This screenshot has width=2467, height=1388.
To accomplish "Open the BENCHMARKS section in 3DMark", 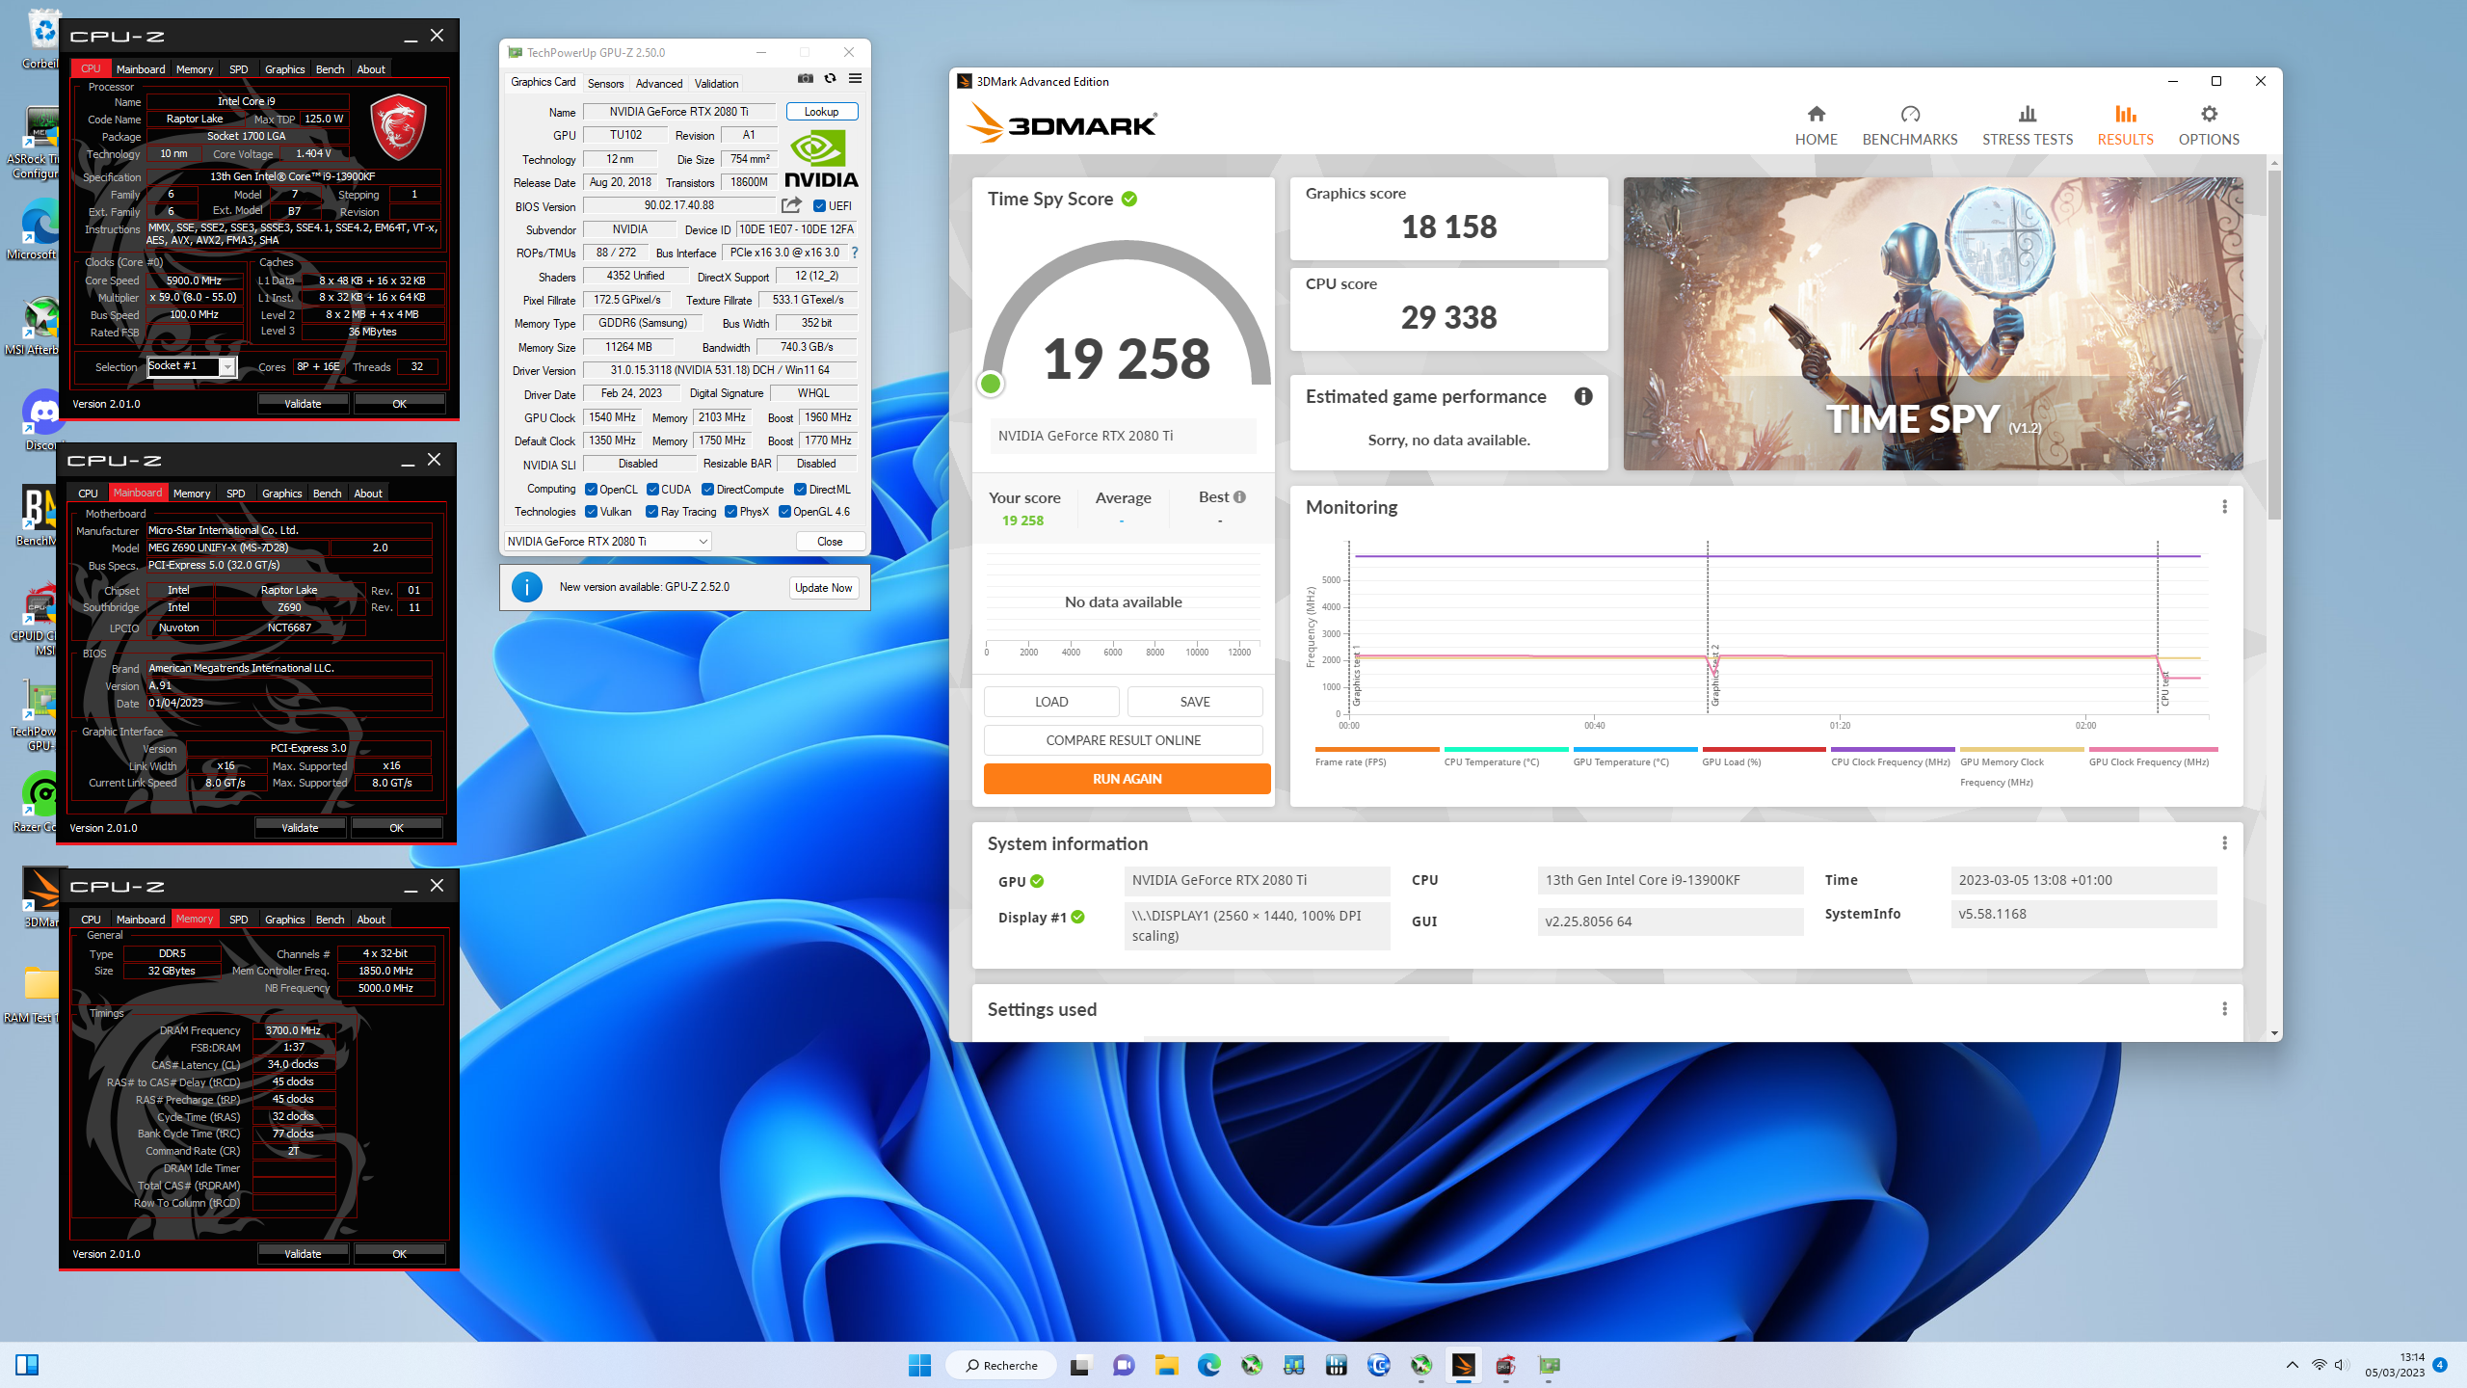I will [x=1910, y=126].
